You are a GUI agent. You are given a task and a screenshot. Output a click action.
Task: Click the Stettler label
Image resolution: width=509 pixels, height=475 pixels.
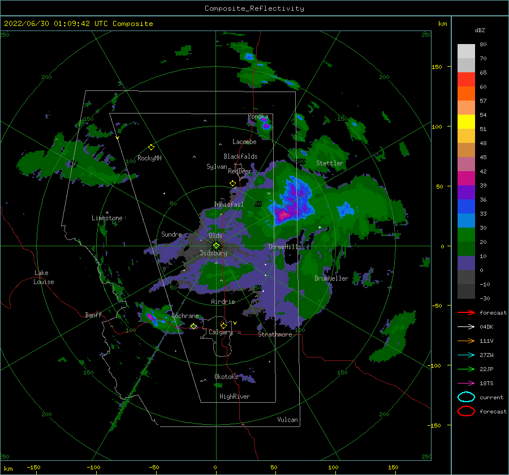(330, 163)
